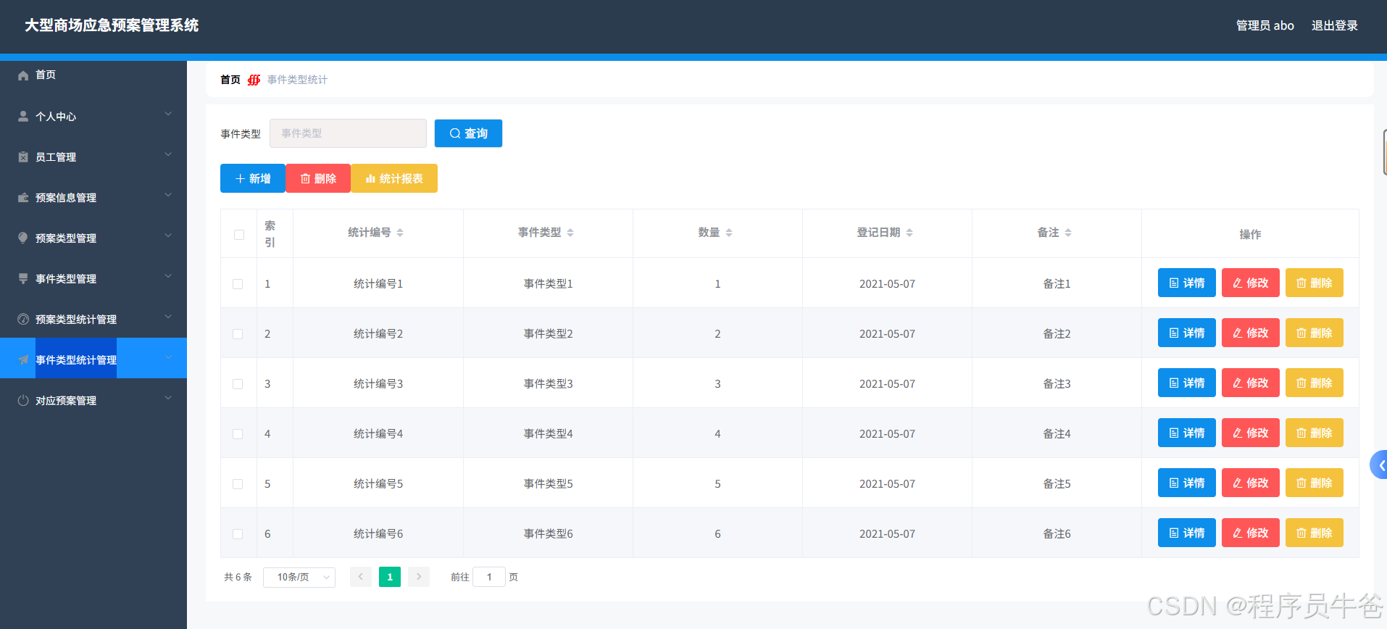Expand the 预案类型统计管理 menu chevron
Viewport: 1387px width, 629px height.
(168, 317)
